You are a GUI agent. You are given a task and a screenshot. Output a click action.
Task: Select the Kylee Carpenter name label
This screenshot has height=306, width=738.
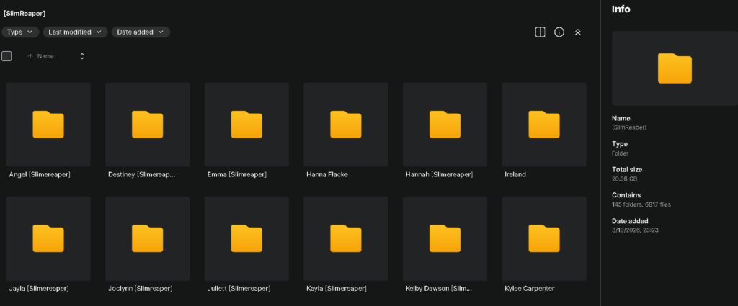point(530,289)
